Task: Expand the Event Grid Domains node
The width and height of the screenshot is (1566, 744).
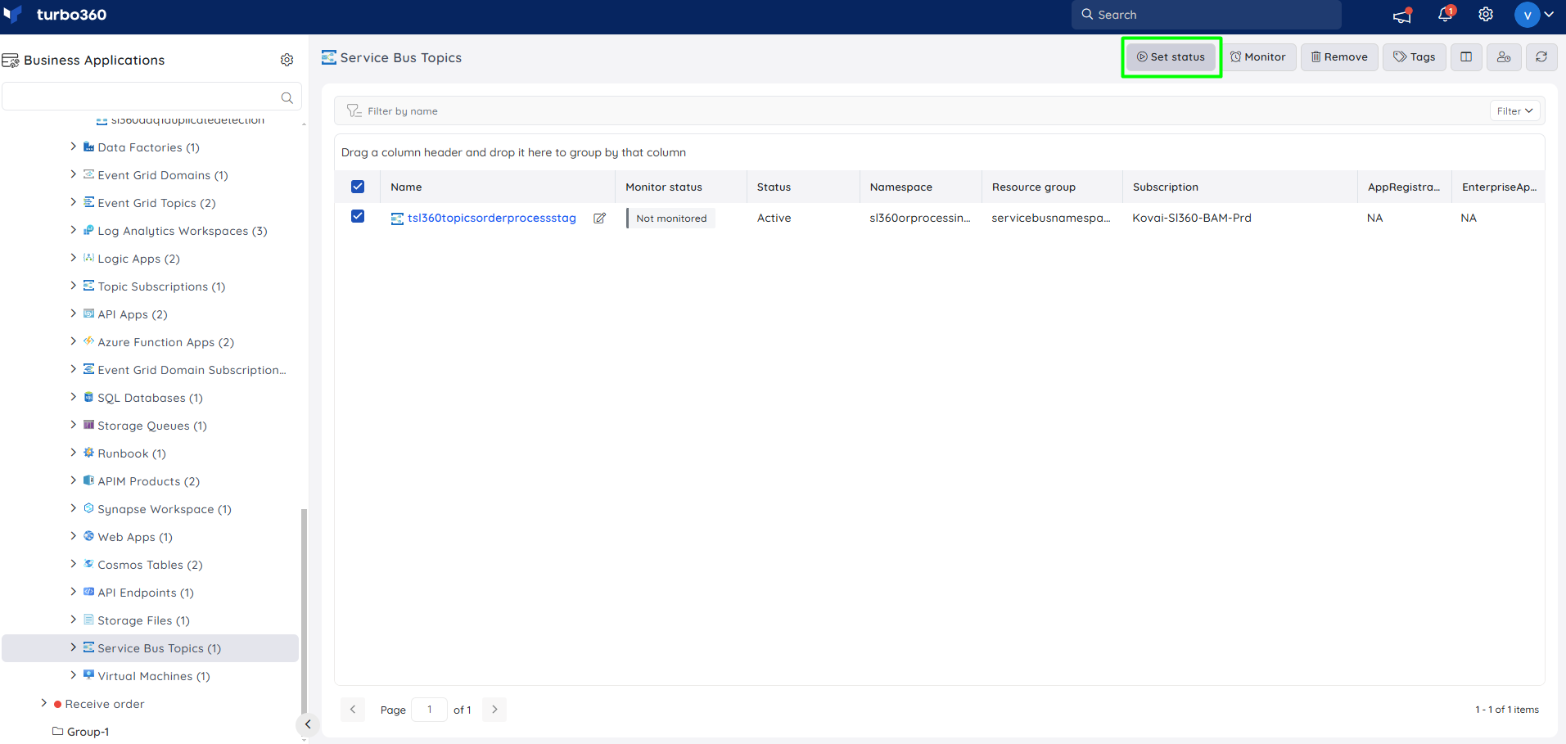Action: tap(74, 174)
